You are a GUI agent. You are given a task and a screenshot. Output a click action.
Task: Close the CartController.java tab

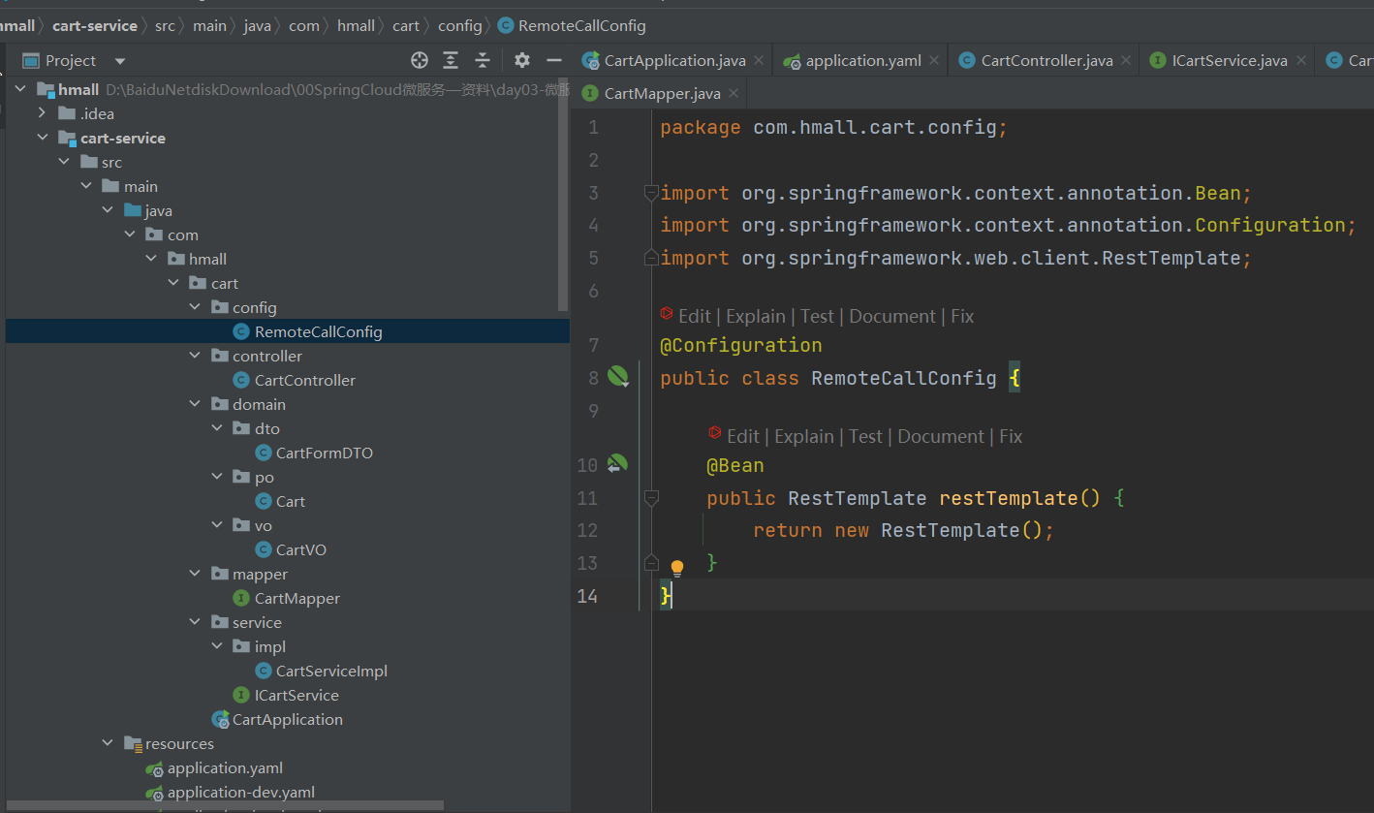pos(1126,60)
